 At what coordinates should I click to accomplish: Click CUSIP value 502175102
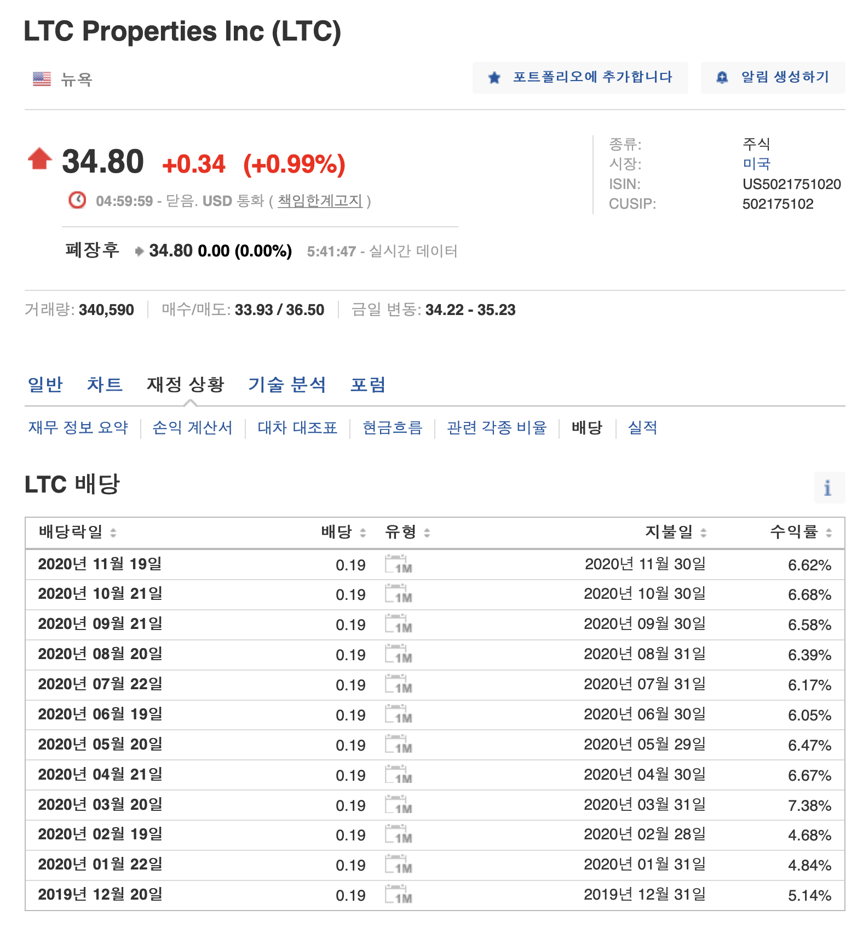point(778,204)
